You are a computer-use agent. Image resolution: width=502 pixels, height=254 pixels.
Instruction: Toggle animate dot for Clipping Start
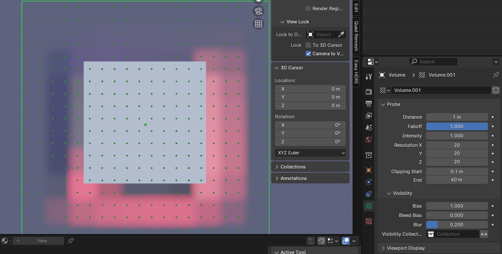click(493, 171)
